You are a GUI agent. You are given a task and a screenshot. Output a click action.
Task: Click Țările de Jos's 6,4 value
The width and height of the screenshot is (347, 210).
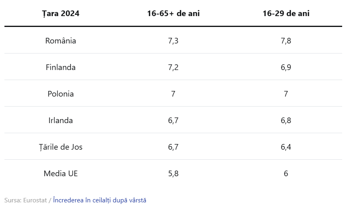pyautogui.click(x=286, y=147)
